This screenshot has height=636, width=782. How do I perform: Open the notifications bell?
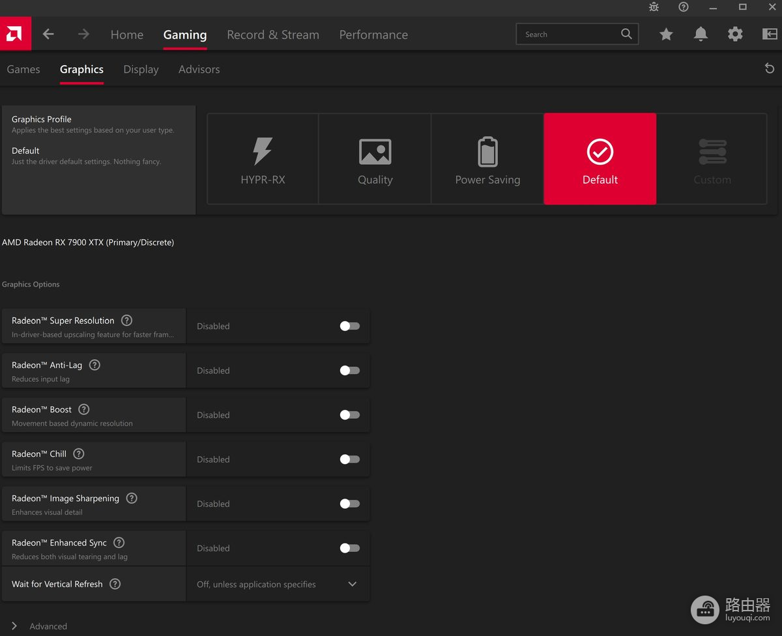[x=701, y=34]
